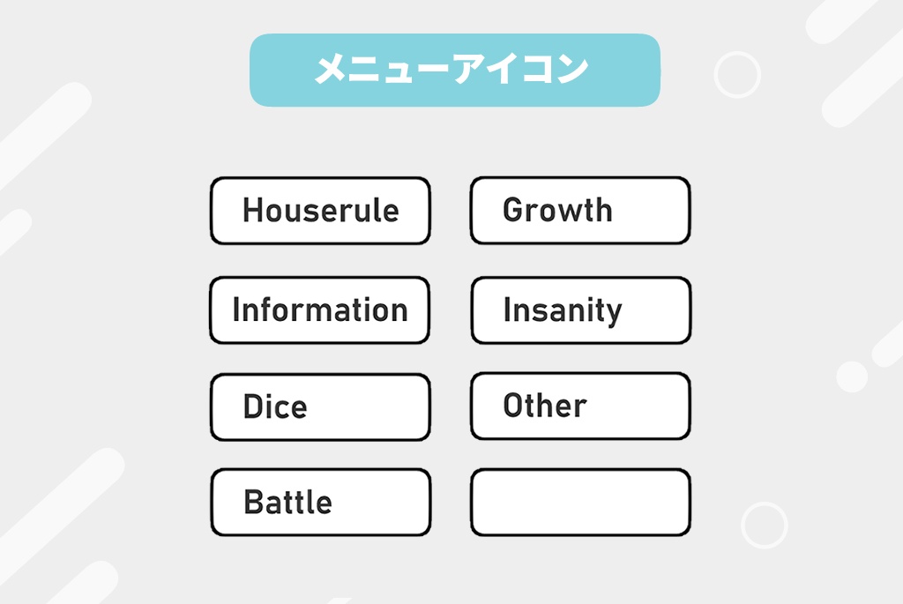Click the stripe in the top-right corner
This screenshot has height=604, width=903.
(838, 18)
